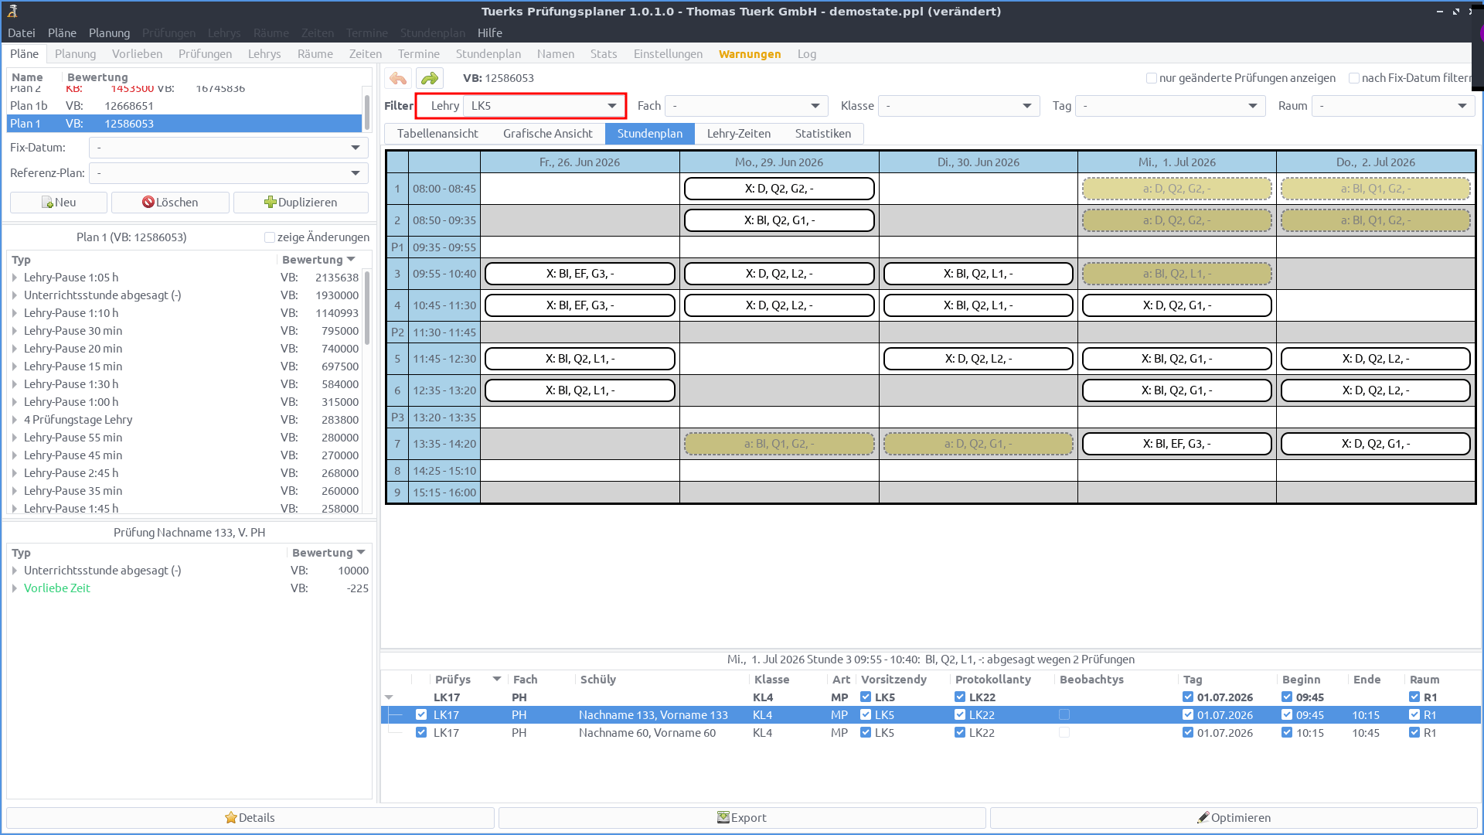Image resolution: width=1484 pixels, height=835 pixels.
Task: Switch to the Stats tab
Action: click(x=604, y=54)
